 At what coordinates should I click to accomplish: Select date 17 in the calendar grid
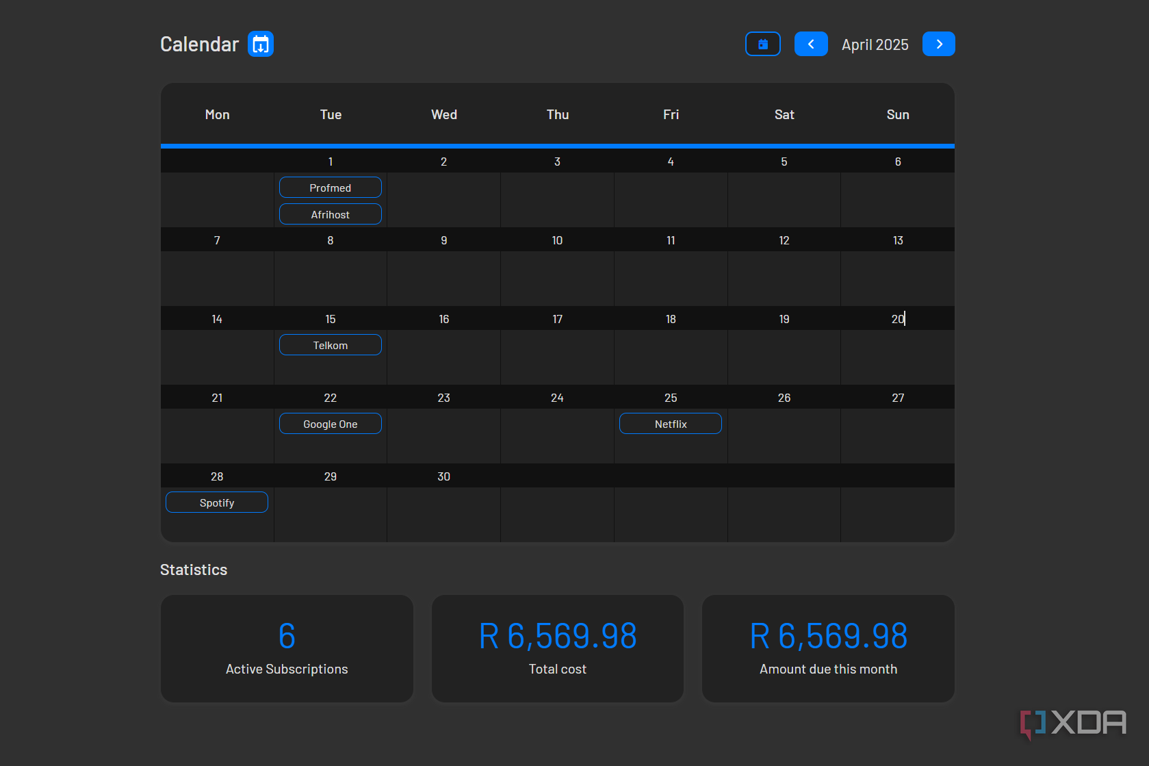558,319
